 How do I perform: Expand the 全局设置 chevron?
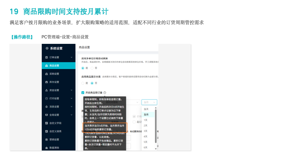tap(72, 115)
